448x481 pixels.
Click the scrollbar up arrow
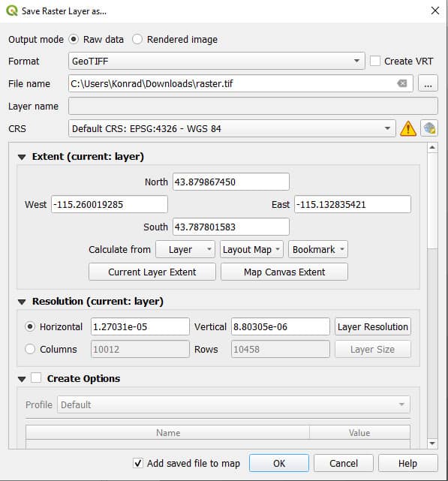click(432, 148)
